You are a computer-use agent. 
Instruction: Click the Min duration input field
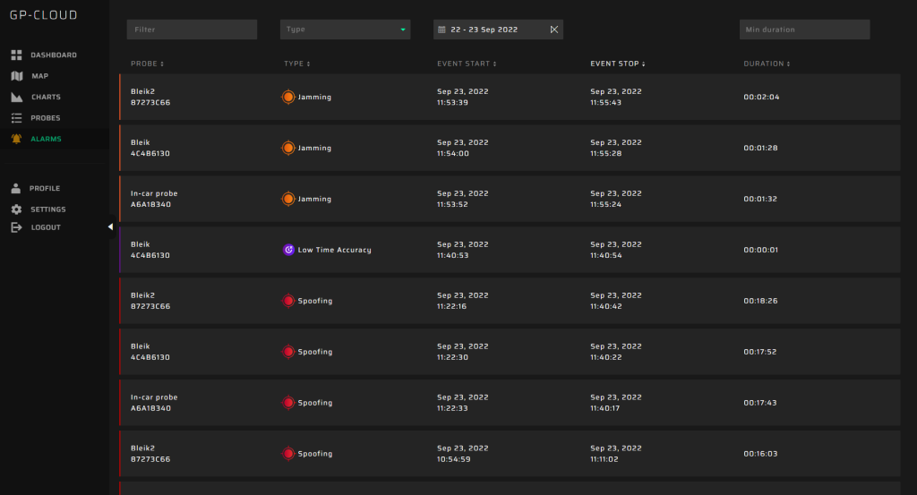point(804,30)
